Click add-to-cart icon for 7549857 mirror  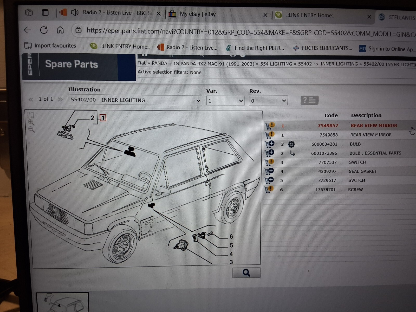click(270, 126)
